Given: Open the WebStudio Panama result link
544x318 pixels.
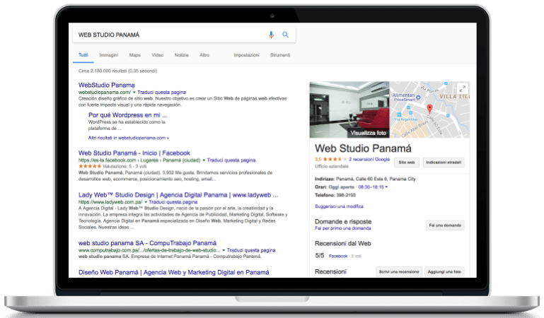Looking at the screenshot, I should pos(106,85).
